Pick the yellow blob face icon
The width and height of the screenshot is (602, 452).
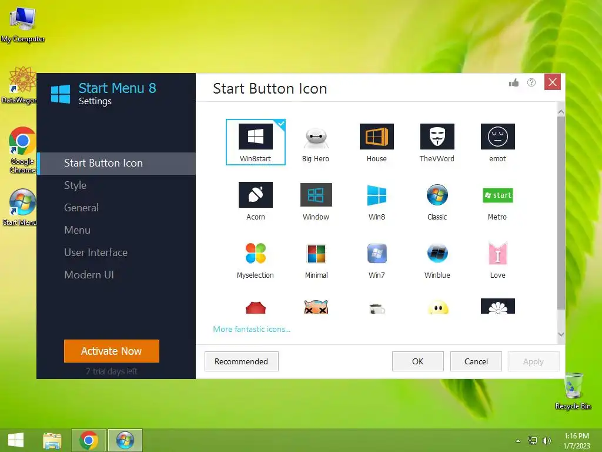click(x=437, y=307)
